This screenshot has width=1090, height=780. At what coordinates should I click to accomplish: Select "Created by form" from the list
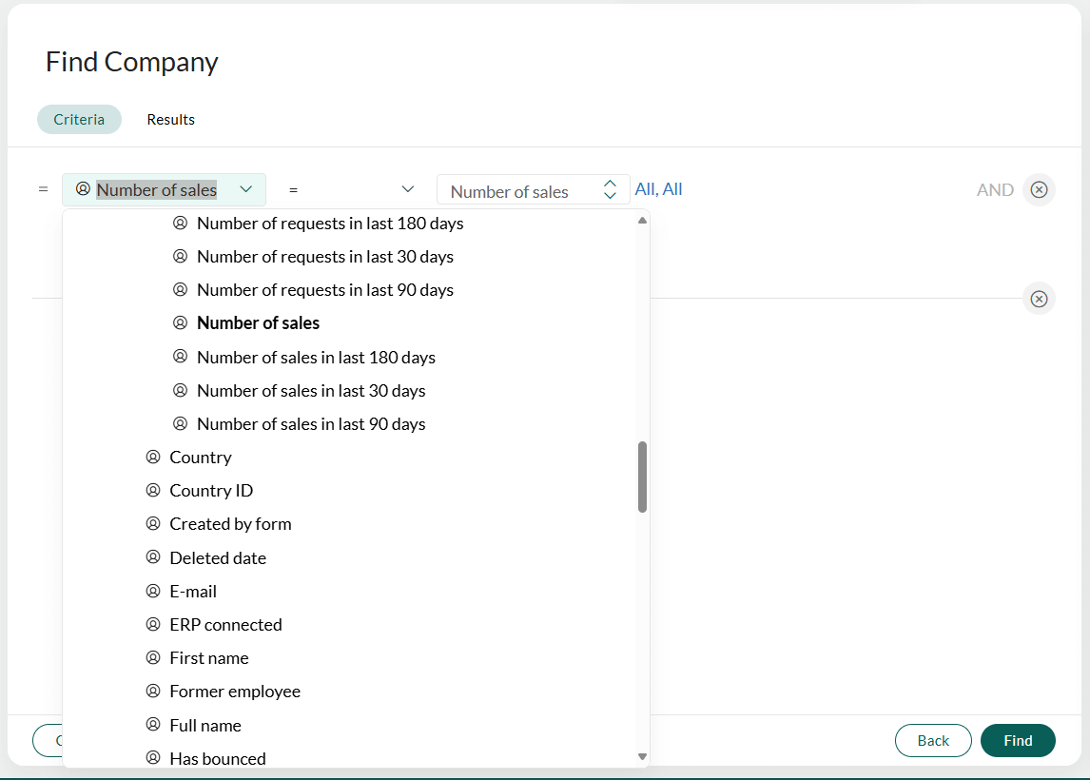click(230, 523)
